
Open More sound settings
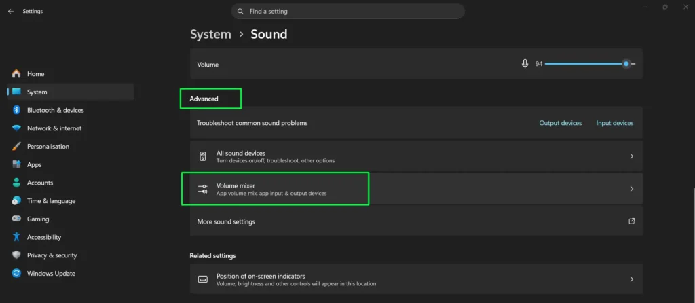click(416, 221)
